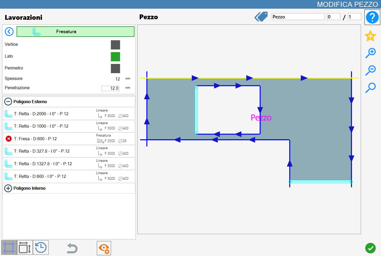Click the plain magnifier zoom-fit icon
Viewport: 381px width, 256px height.
tap(370, 88)
